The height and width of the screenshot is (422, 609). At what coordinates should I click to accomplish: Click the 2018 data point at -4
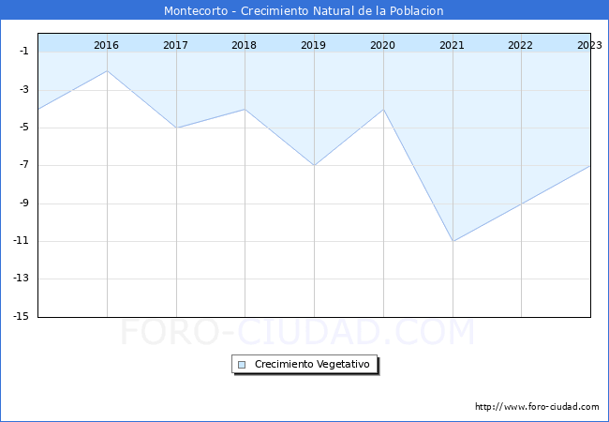[245, 109]
